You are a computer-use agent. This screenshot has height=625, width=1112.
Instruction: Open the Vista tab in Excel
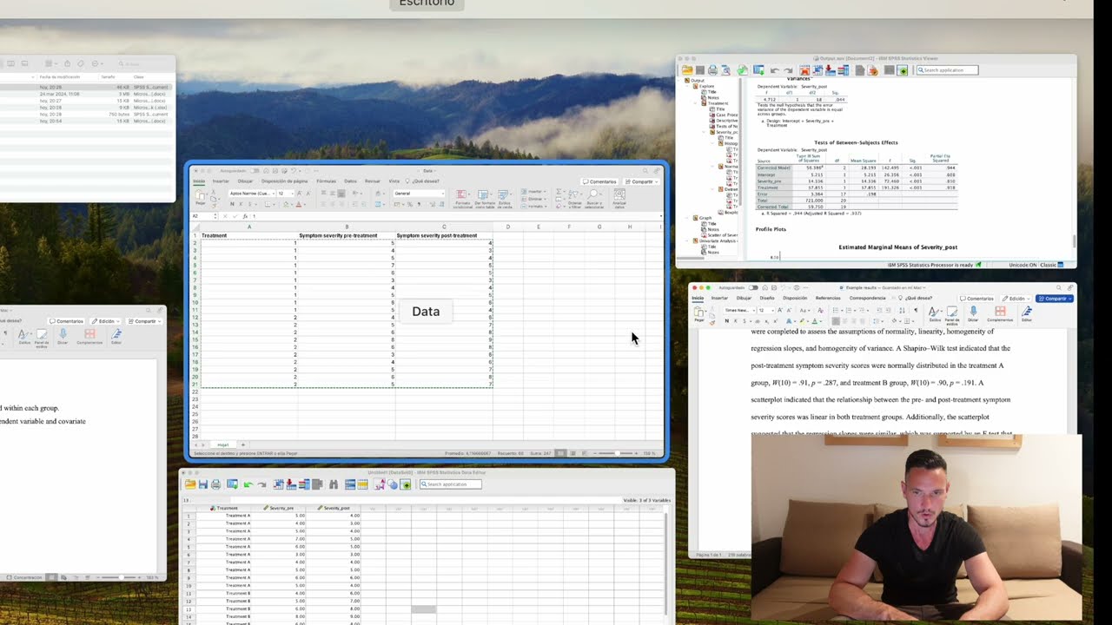[394, 181]
